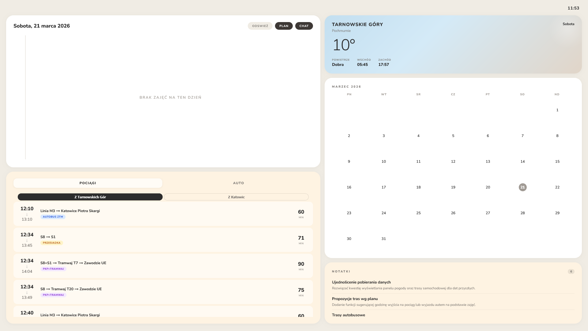Select March 21 on the calendar
This screenshot has width=588, height=331.
[x=522, y=187]
